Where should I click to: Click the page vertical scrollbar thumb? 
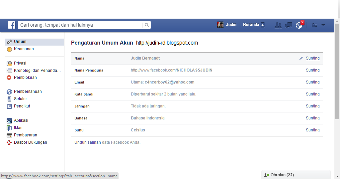tap(337, 71)
